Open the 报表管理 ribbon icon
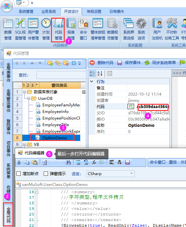The height and width of the screenshot is (227, 186). click(71, 29)
